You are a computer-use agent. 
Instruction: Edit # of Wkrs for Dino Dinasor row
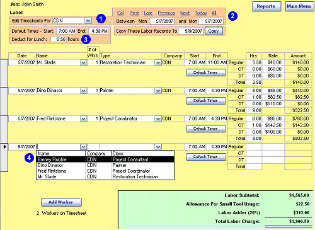coord(93,91)
